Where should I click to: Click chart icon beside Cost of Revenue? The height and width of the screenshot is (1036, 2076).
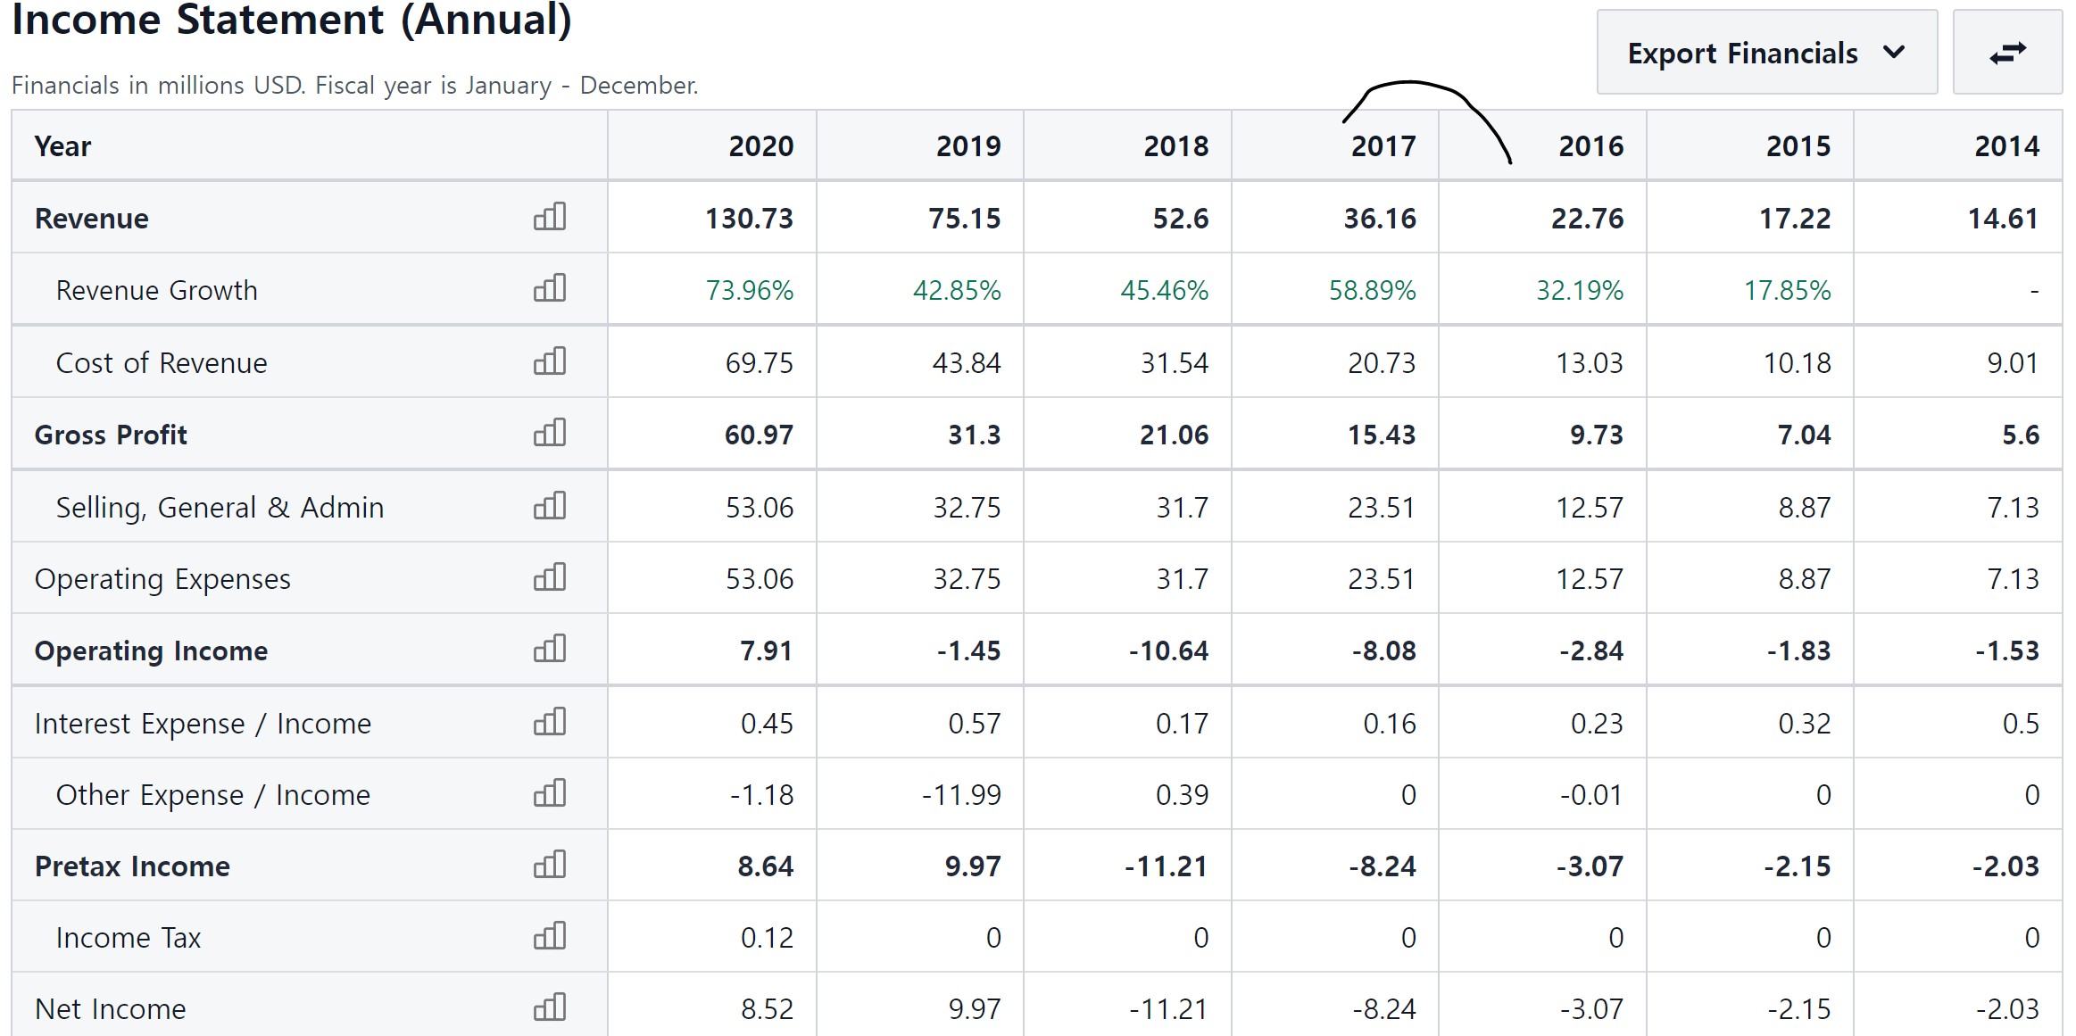click(550, 361)
